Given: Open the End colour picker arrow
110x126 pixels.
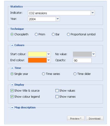Looking at the screenshot, I should coord(49,60).
